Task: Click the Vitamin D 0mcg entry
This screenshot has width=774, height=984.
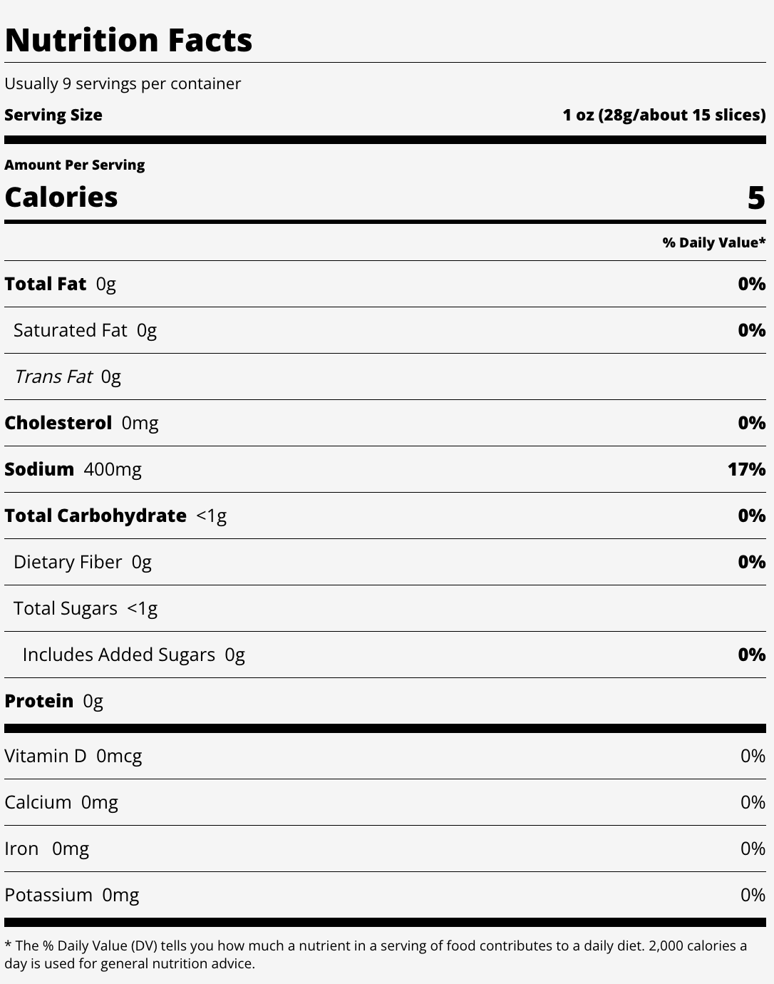Action: coord(73,756)
